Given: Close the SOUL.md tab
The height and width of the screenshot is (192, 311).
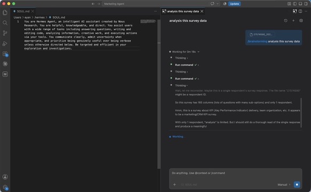Looking at the screenshot, I should pyautogui.click(x=33, y=11).
